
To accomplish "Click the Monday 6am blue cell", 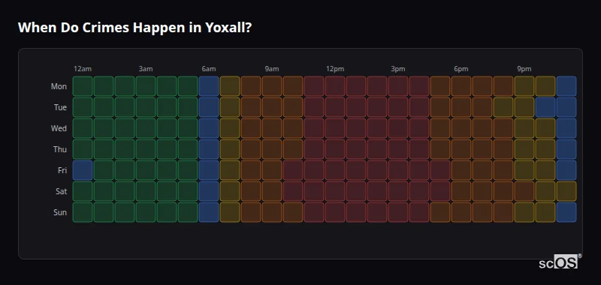I will tap(209, 86).
